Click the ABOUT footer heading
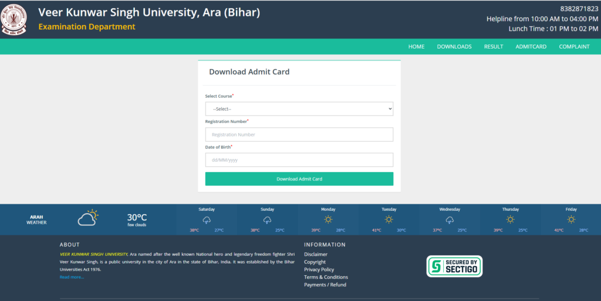Image resolution: width=601 pixels, height=301 pixels. [69, 245]
